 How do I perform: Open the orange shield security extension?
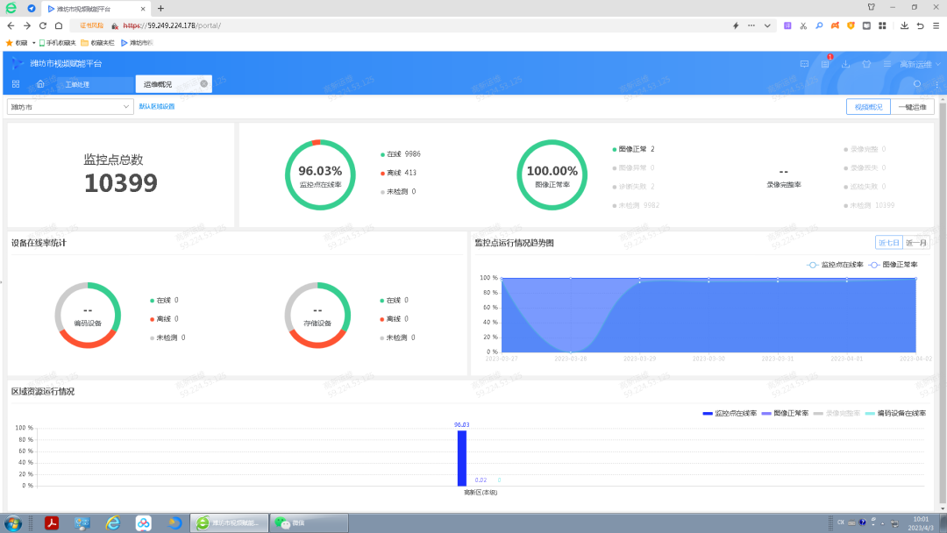tap(851, 26)
